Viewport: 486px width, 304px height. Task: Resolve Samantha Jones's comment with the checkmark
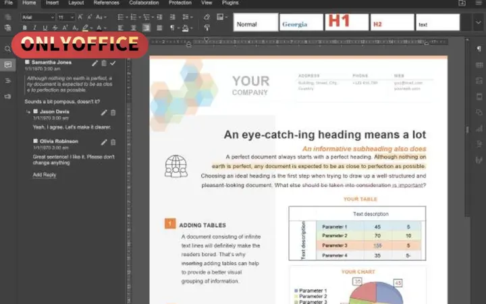tap(113, 64)
